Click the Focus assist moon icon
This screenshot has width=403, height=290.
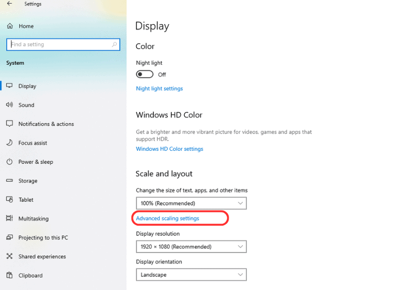click(9, 143)
